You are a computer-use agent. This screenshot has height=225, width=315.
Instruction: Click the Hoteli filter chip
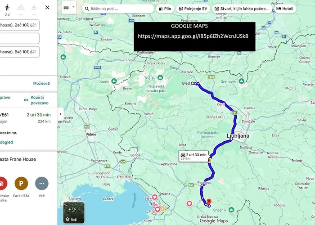click(286, 9)
